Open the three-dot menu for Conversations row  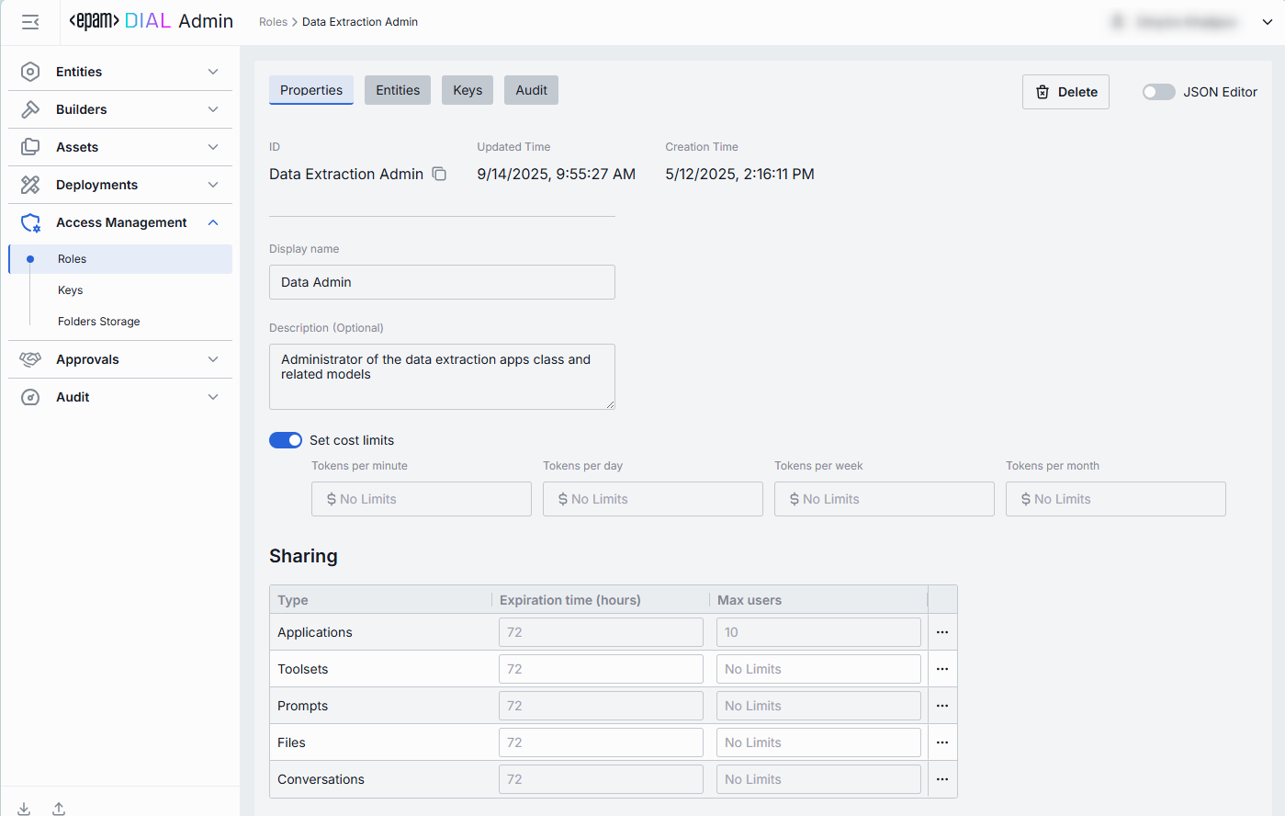click(x=941, y=779)
